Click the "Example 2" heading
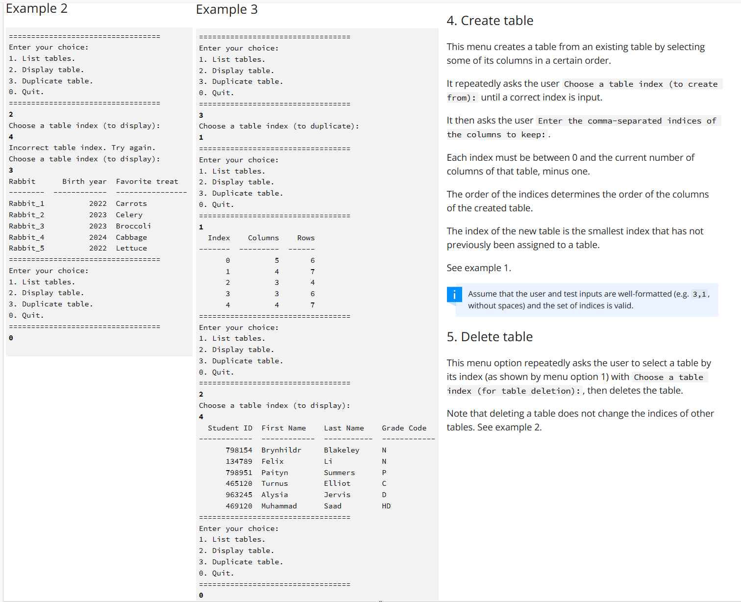The image size is (741, 602). pyautogui.click(x=37, y=9)
